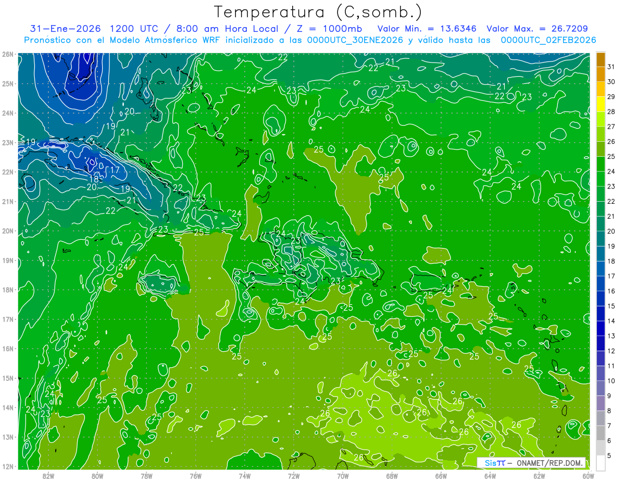The image size is (625, 483).
Task: Click the 68W longitude axis label
Action: [392, 475]
